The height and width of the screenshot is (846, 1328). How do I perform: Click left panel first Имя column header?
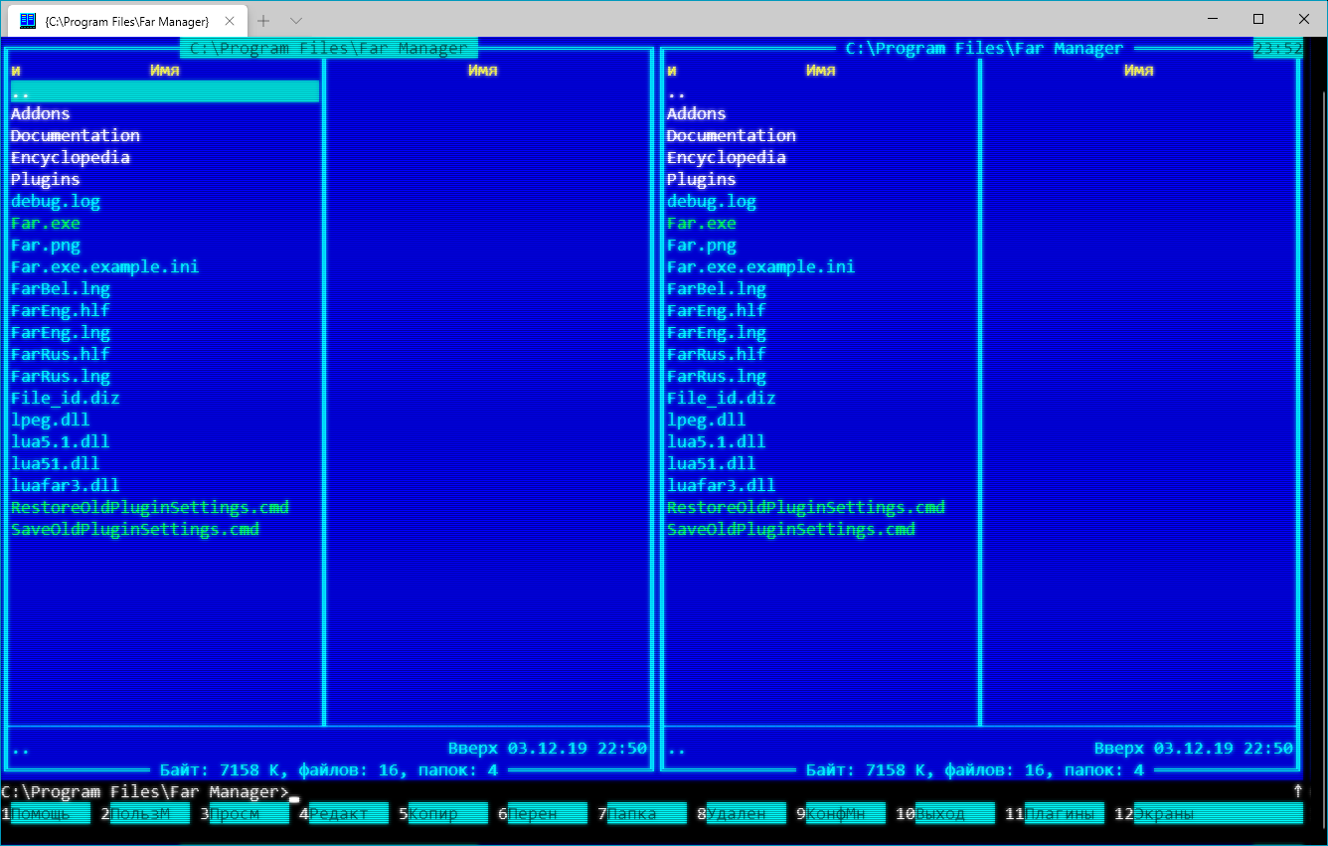[165, 70]
